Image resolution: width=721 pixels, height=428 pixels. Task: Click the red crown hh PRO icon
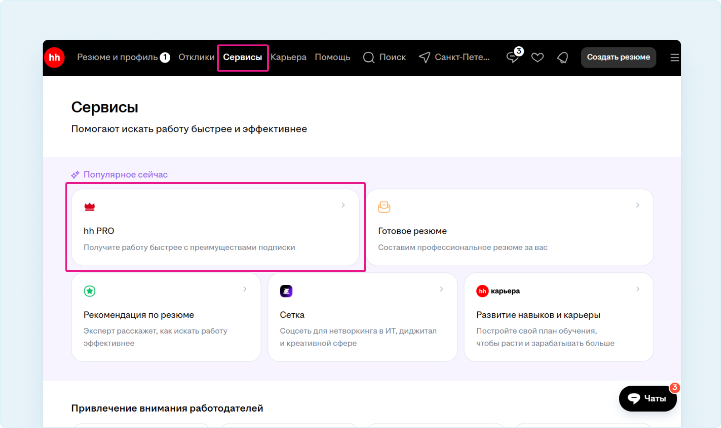(90, 207)
